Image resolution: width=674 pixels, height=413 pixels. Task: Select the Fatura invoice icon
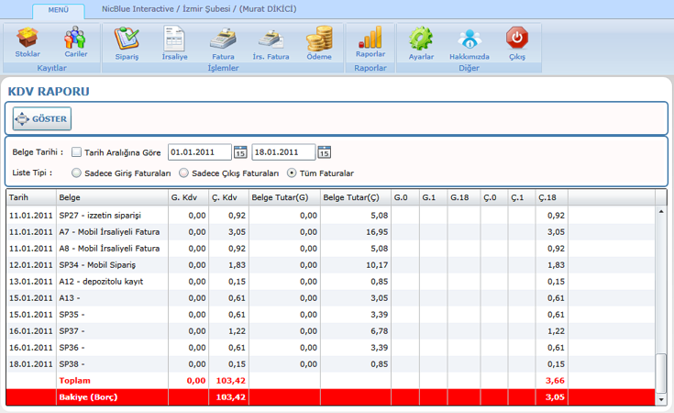click(223, 41)
